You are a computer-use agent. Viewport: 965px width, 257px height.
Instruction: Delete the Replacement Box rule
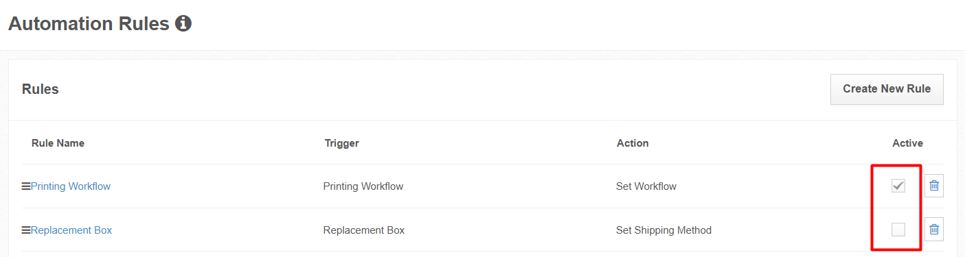pos(934,230)
